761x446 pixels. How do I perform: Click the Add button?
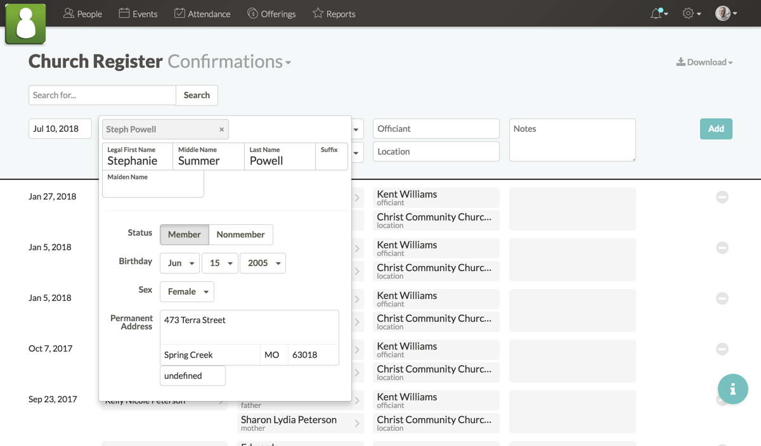point(716,129)
